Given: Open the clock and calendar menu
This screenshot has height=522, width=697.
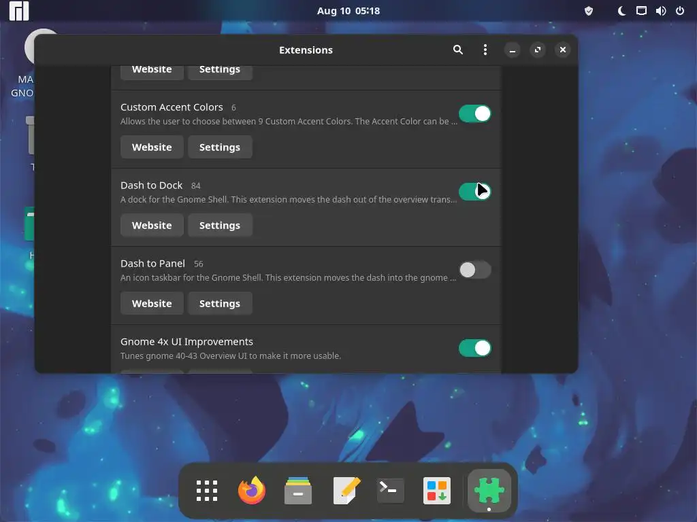Looking at the screenshot, I should tap(348, 11).
